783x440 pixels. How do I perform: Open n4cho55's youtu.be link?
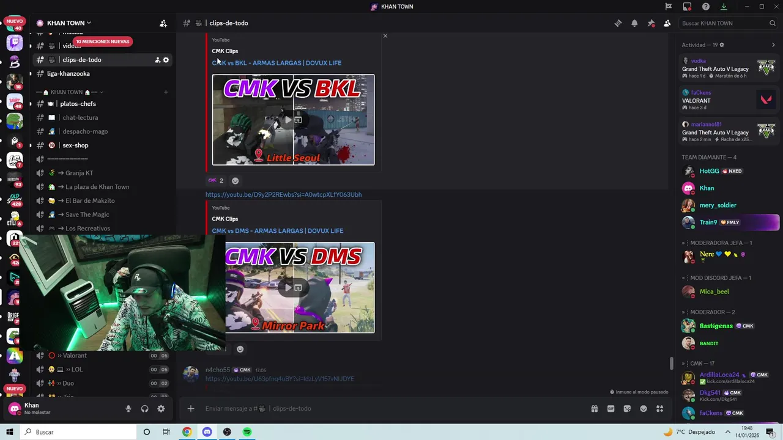point(280,379)
